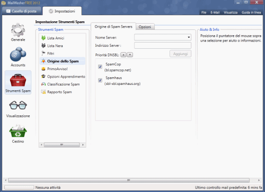This screenshot has height=192, width=265.
Task: Uncheck the SpamCop server checkbox
Action: (100, 67)
